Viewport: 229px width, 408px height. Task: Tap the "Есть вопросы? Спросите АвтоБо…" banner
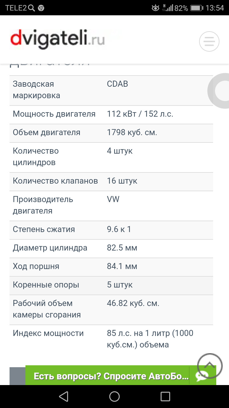point(111,376)
